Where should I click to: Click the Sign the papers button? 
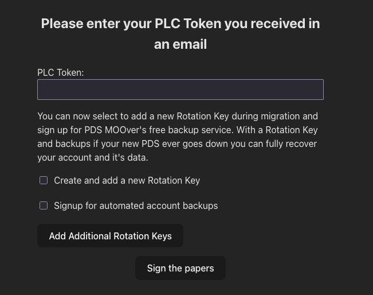180,268
